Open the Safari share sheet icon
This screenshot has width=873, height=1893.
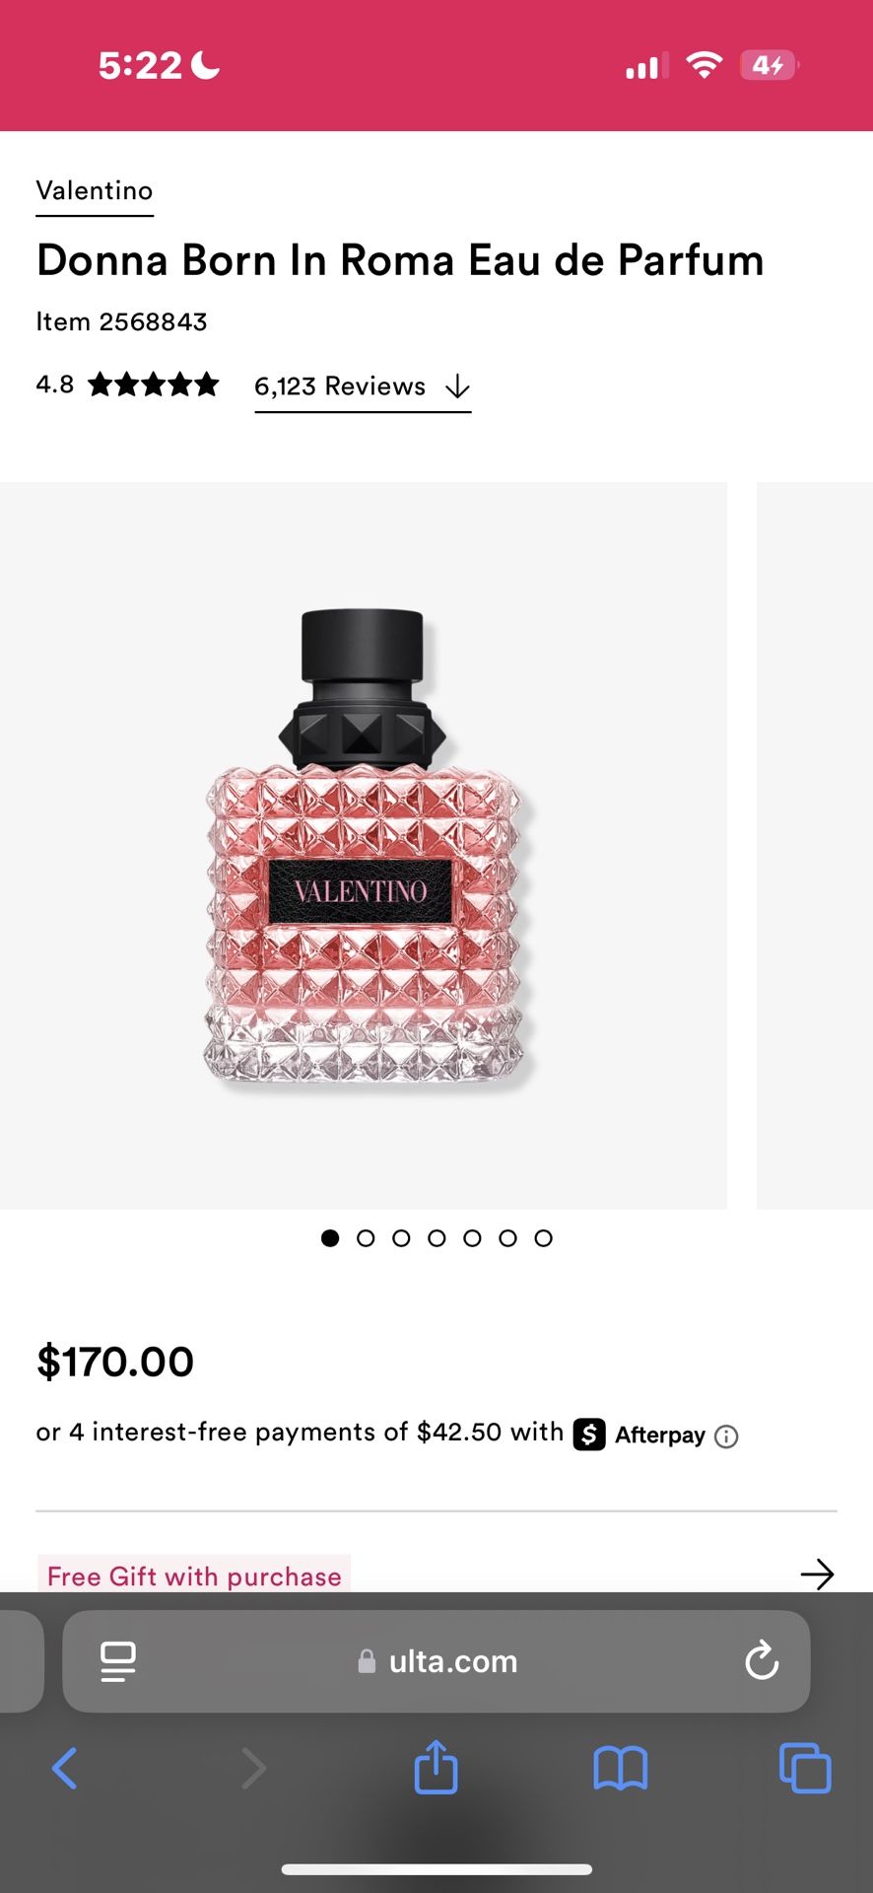tap(436, 1766)
